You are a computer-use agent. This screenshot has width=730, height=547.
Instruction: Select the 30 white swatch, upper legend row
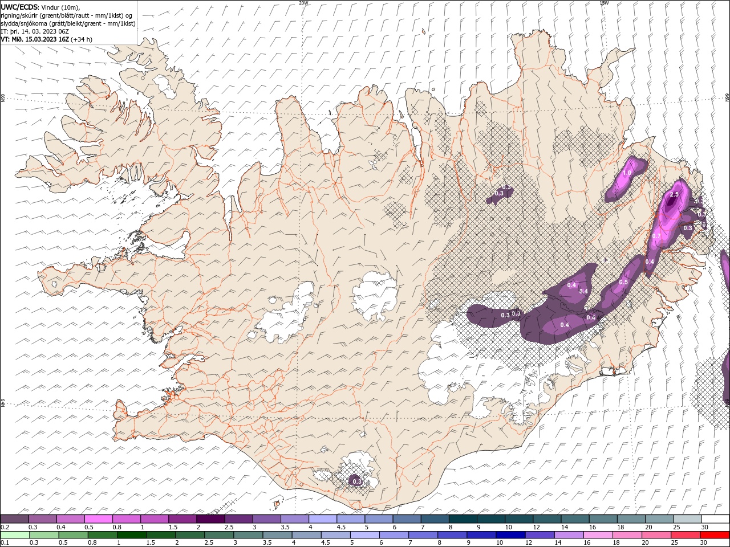716,519
